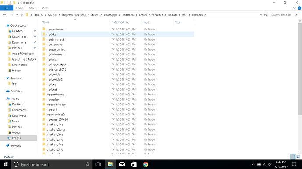Screen dimensions: 302x169
Task: Open Music under This PC
Action: click(x=15, y=121)
